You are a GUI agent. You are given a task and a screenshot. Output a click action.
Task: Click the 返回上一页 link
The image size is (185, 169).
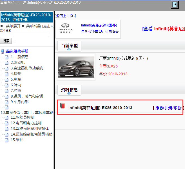pos(65,16)
